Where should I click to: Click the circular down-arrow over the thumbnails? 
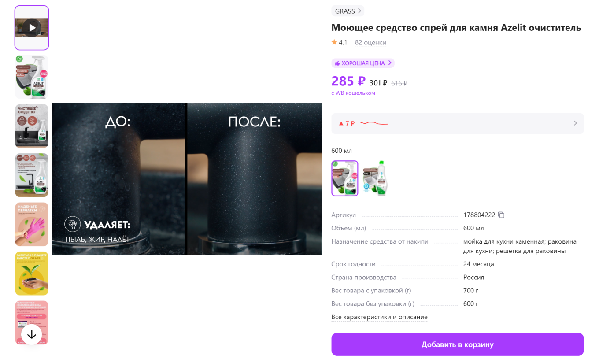coord(31,334)
